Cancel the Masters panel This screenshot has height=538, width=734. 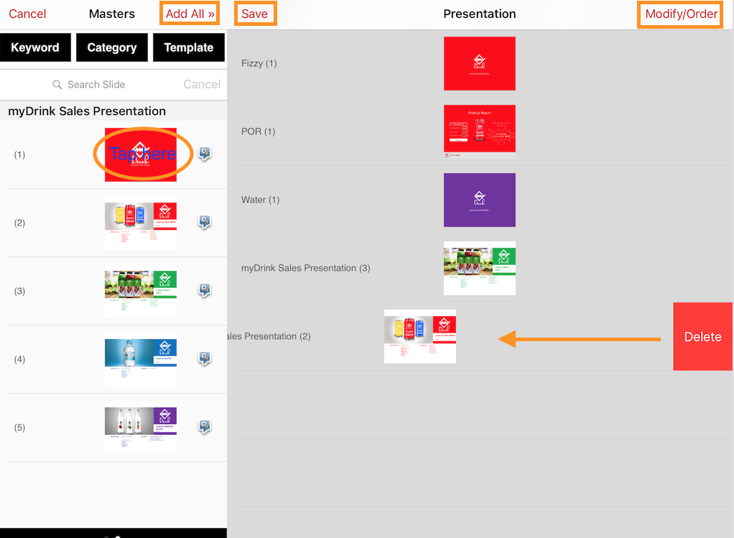[27, 14]
